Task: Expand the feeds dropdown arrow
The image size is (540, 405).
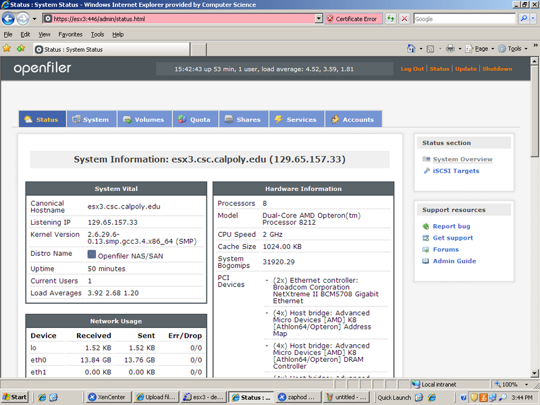Action: point(440,49)
